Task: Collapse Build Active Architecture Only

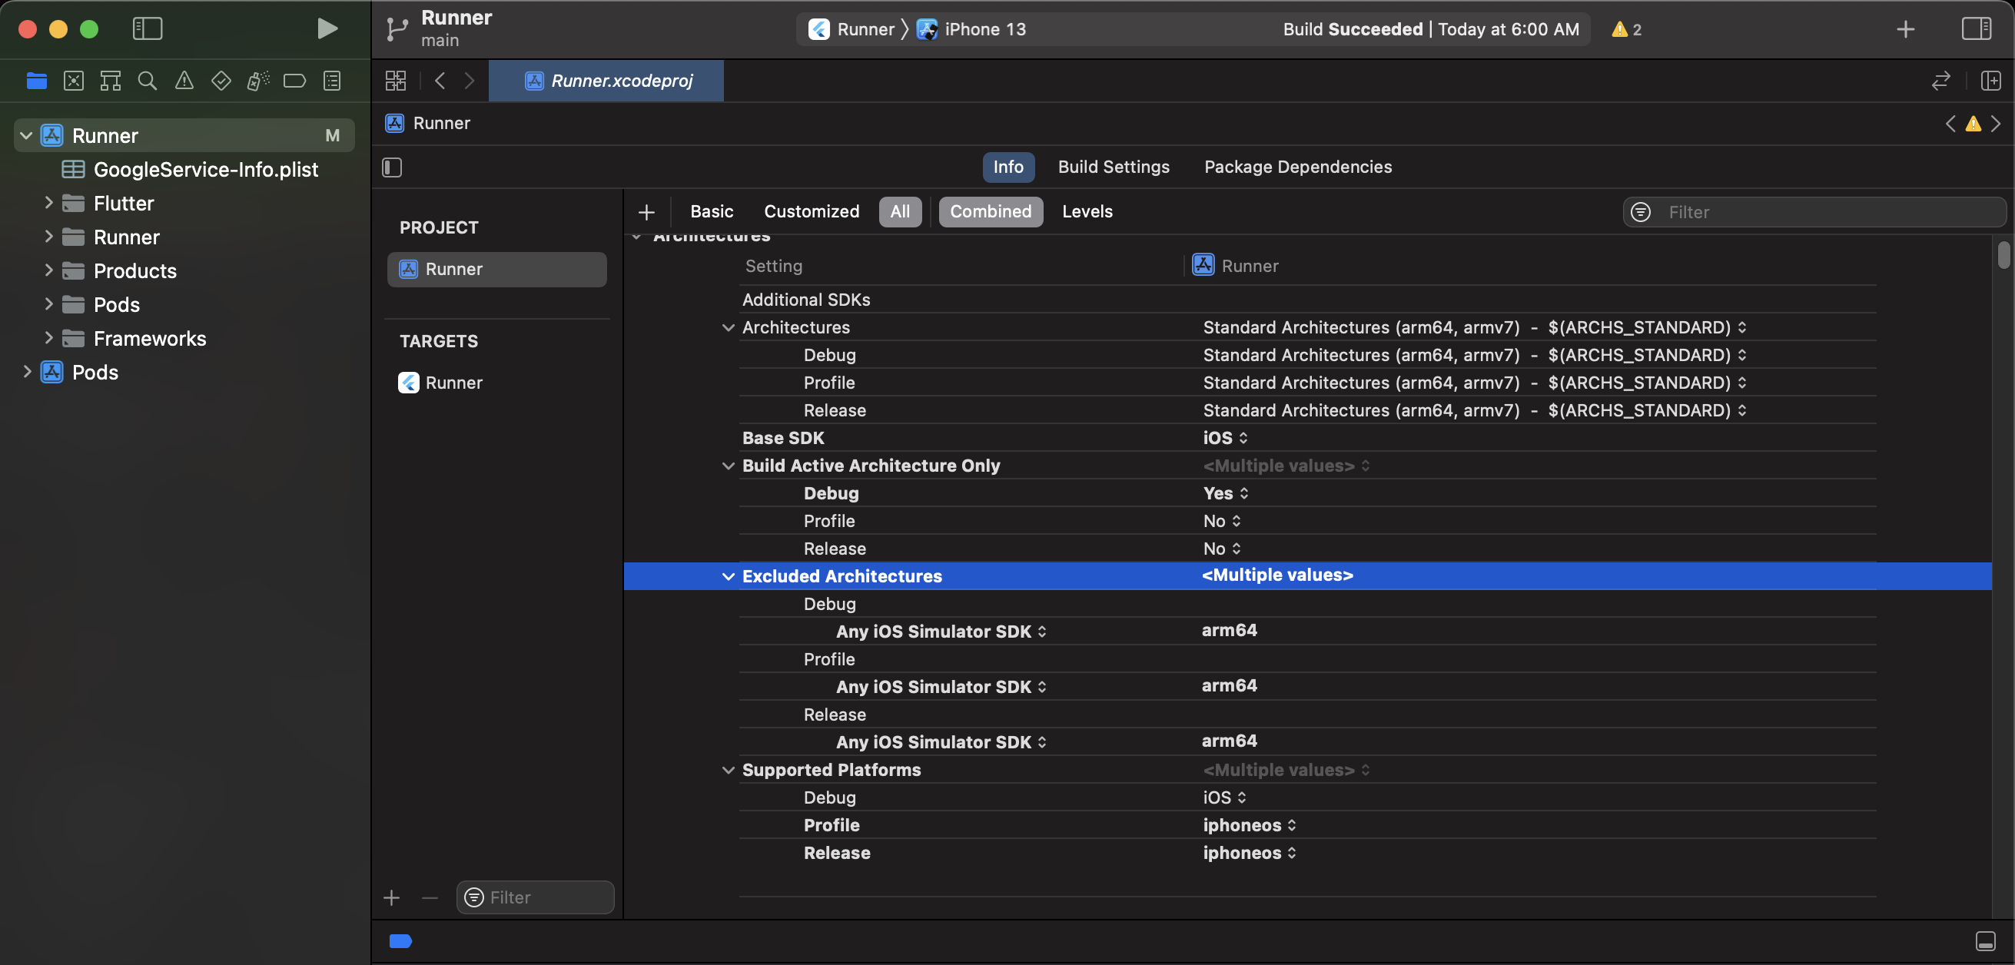Action: click(x=728, y=466)
